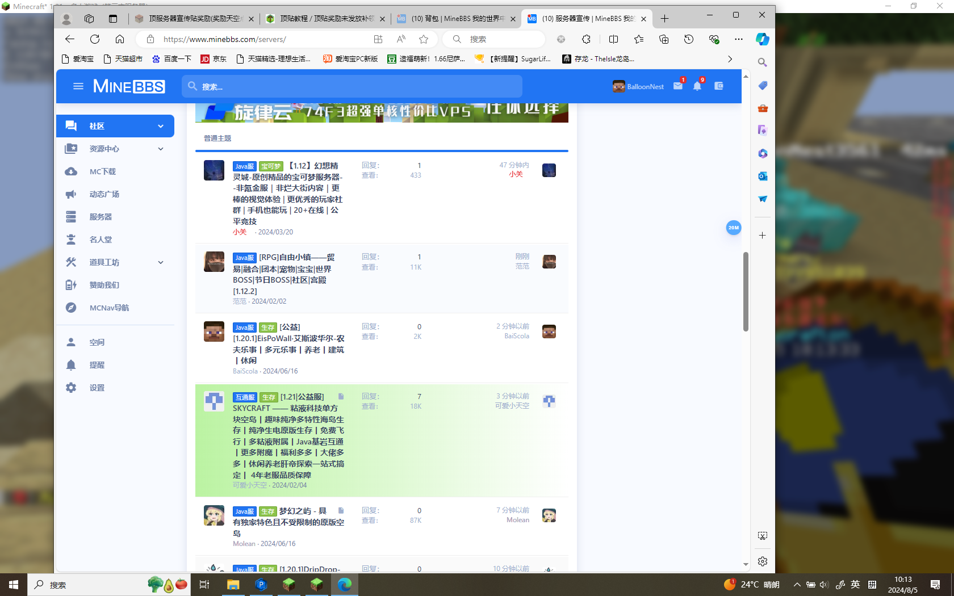Image resolution: width=954 pixels, height=596 pixels.
Task: Open the [RPG]自由小镇 thread
Action: point(284,274)
